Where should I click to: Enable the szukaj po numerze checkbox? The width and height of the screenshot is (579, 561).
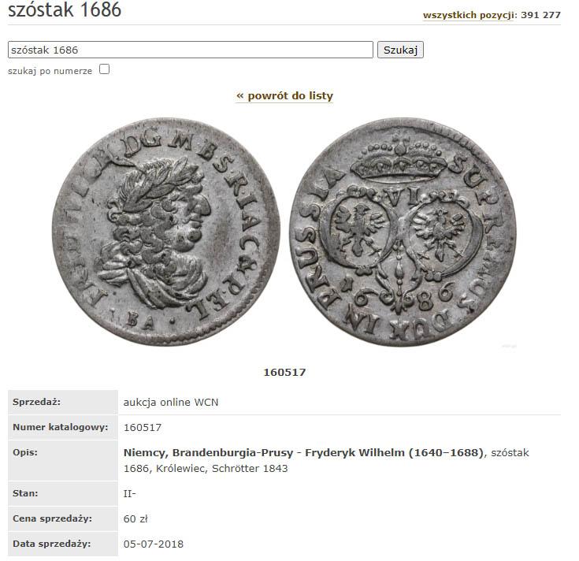coord(105,69)
